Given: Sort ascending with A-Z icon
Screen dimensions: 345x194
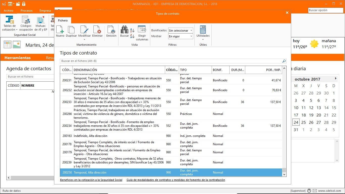Looking at the screenshot, I should 132,31.
